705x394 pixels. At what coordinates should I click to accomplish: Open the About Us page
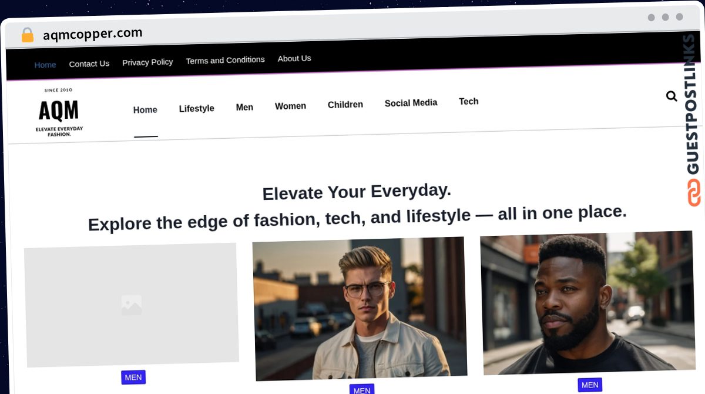[x=294, y=58]
